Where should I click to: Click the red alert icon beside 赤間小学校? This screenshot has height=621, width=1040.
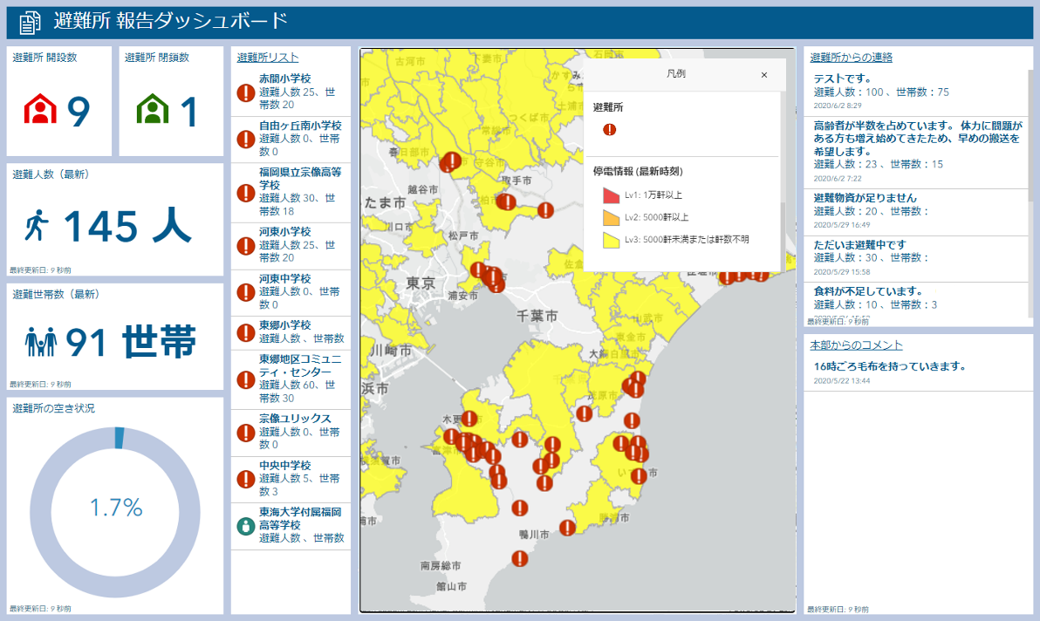pos(245,92)
